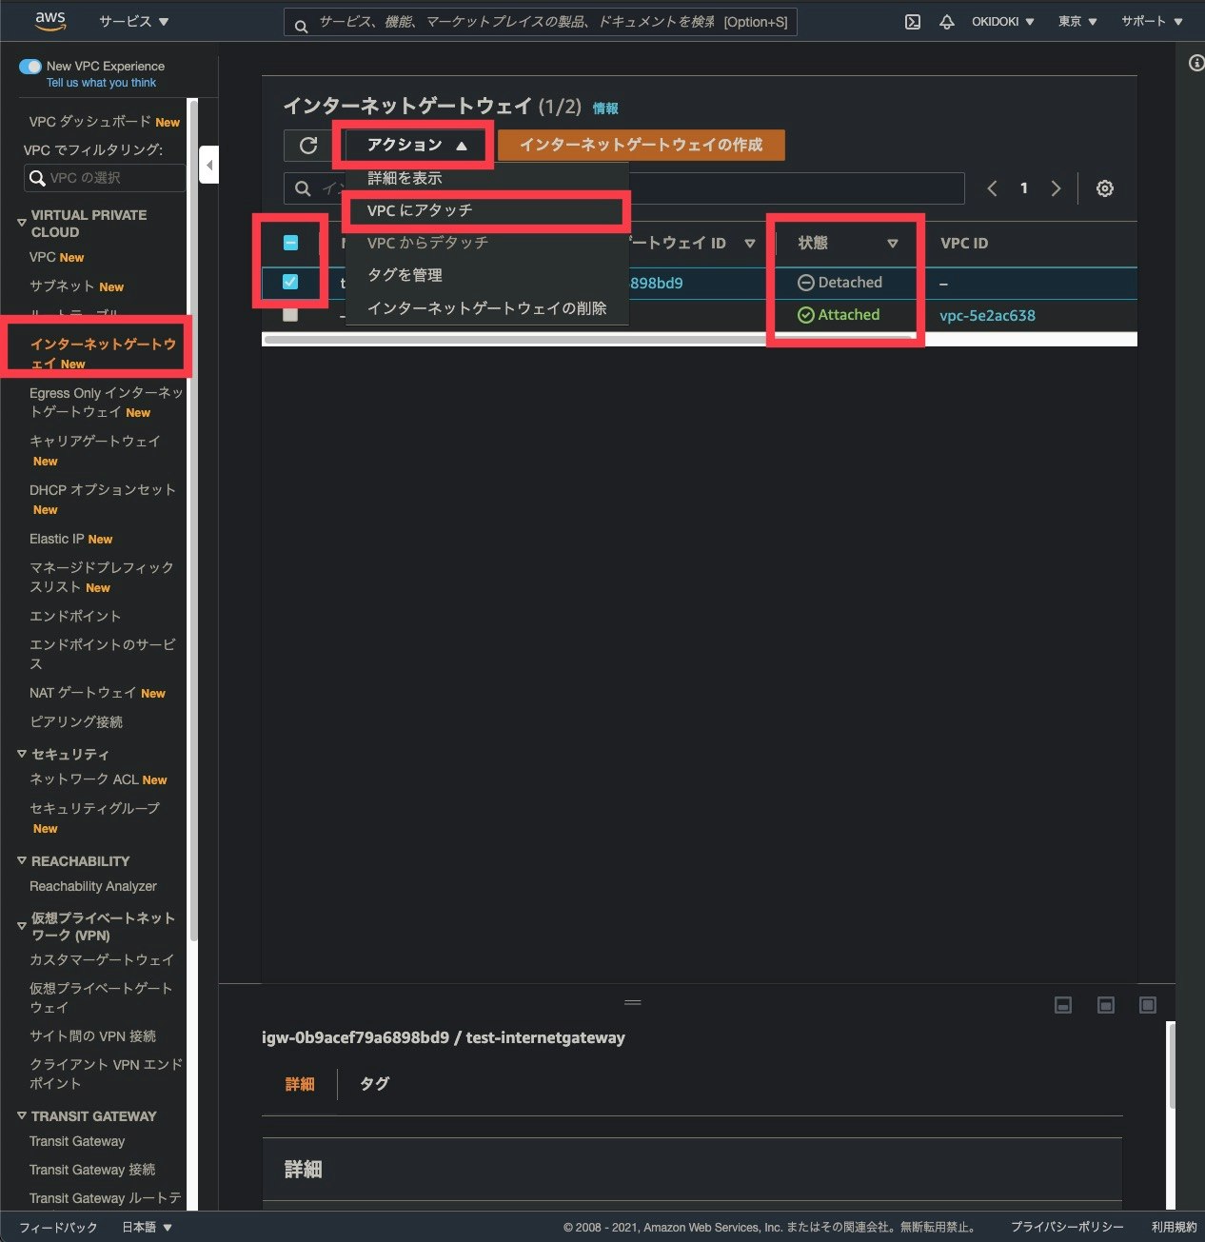Click the AWS services search box
Viewport: 1205px width, 1242px height.
[x=540, y=22]
